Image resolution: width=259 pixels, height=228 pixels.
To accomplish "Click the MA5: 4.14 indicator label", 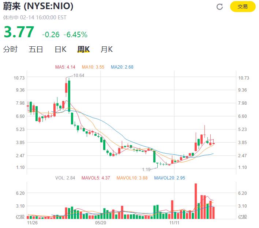I will 65,67.
